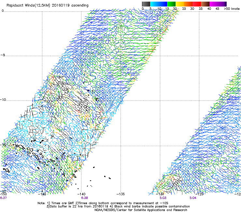The height and width of the screenshot is (212, 241).
Task: Click the '>50 knots' legend label
Action: point(232,9)
